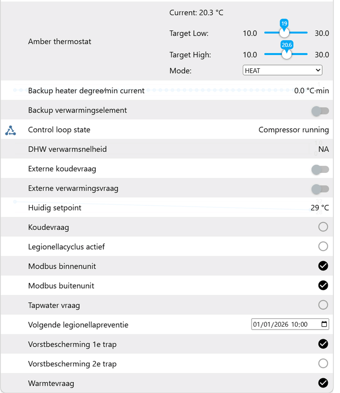Toggle Backup verwarmingselement switch
This screenshot has height=393, width=340.
pos(320,111)
